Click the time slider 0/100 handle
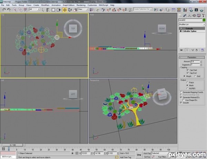The width and height of the screenshot is (207, 159). tap(13, 145)
